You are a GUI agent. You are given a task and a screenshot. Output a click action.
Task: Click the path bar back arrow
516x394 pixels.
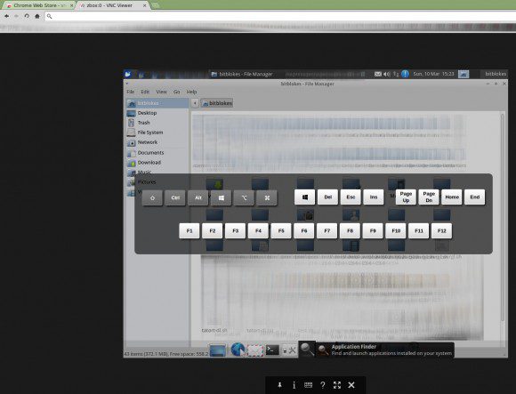click(195, 103)
